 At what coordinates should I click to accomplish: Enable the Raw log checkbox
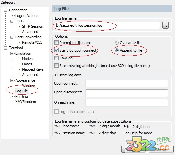tap(56, 58)
